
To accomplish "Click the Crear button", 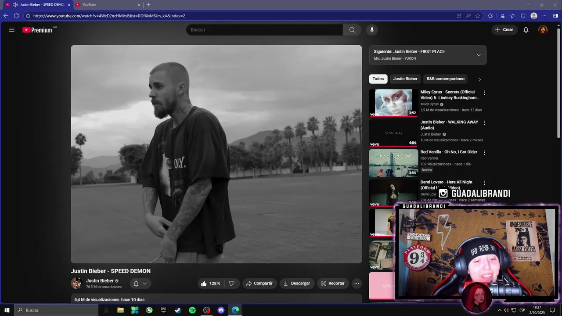I will [x=504, y=30].
